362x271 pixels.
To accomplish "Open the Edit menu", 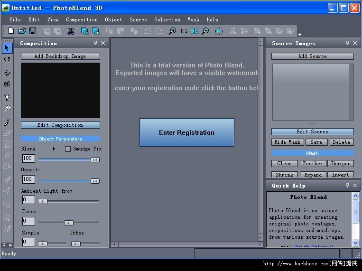I will coord(34,19).
